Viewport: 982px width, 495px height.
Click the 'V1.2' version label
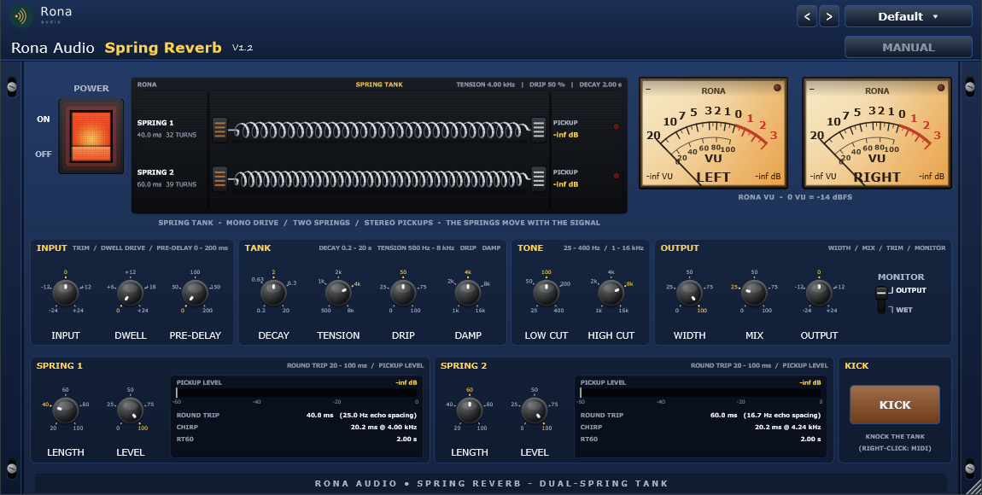(243, 48)
